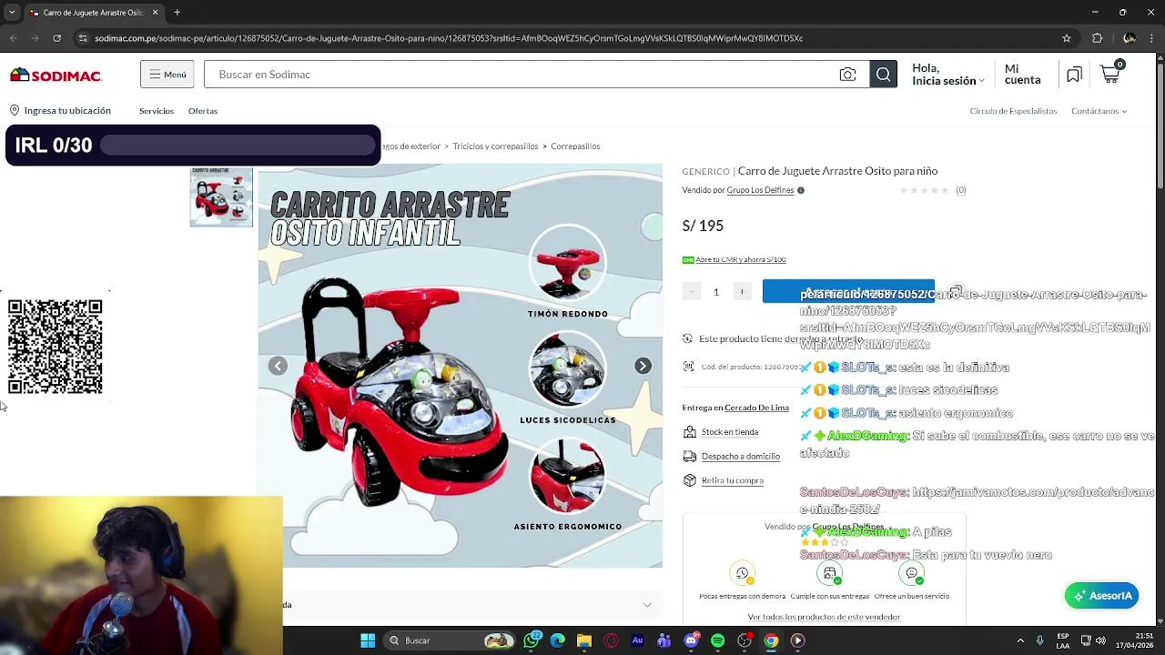Open WhatsApp from the taskbar
The height and width of the screenshot is (655, 1165).
532,640
